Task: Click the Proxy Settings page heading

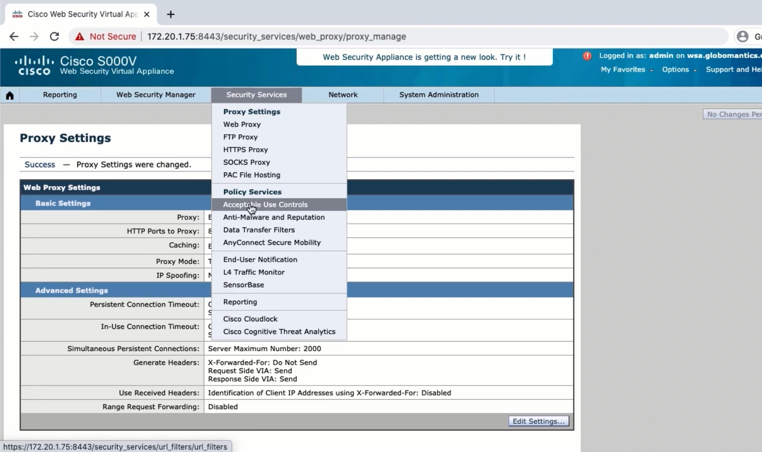Action: pos(65,138)
